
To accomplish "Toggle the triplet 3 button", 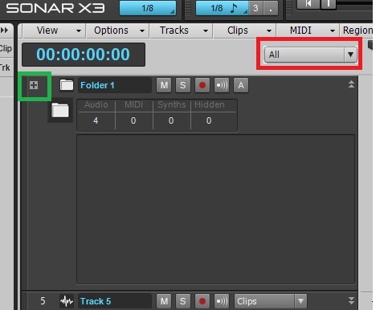I will pyautogui.click(x=256, y=8).
